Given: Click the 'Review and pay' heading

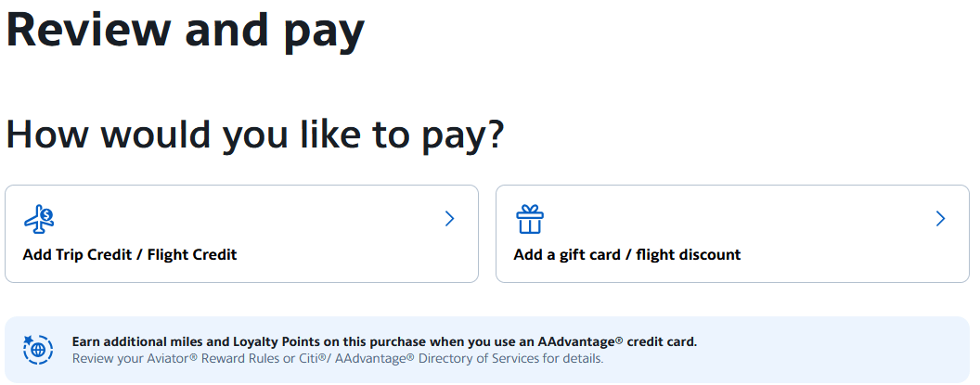Looking at the screenshot, I should pyautogui.click(x=186, y=30).
